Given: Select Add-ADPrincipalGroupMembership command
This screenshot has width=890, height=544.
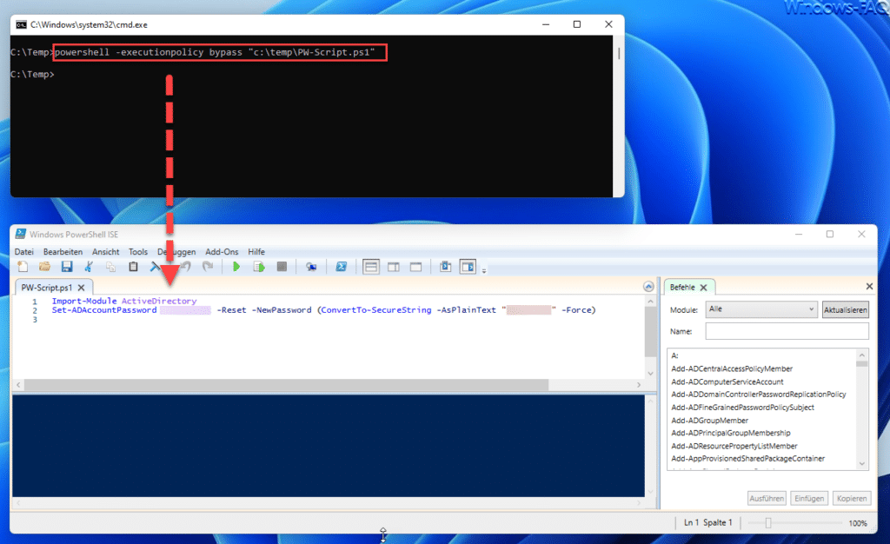Looking at the screenshot, I should 730,433.
